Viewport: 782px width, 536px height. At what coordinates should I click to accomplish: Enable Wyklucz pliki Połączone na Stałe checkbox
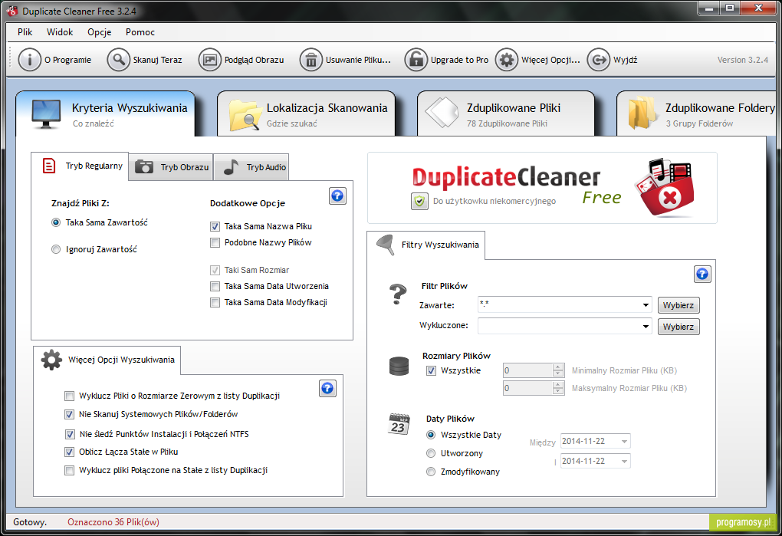(69, 470)
